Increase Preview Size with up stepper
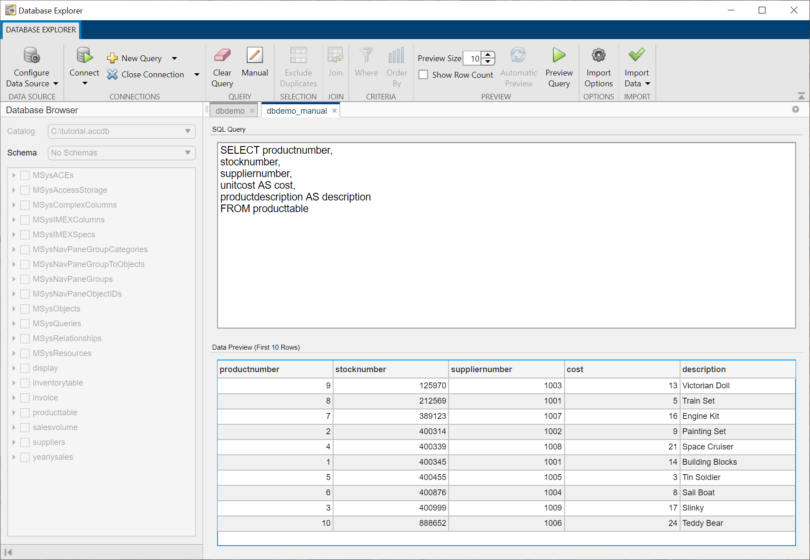 [488, 55]
